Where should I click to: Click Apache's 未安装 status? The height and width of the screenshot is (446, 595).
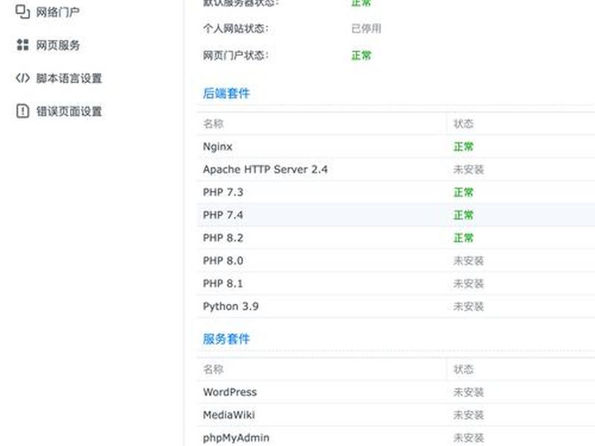[469, 169]
